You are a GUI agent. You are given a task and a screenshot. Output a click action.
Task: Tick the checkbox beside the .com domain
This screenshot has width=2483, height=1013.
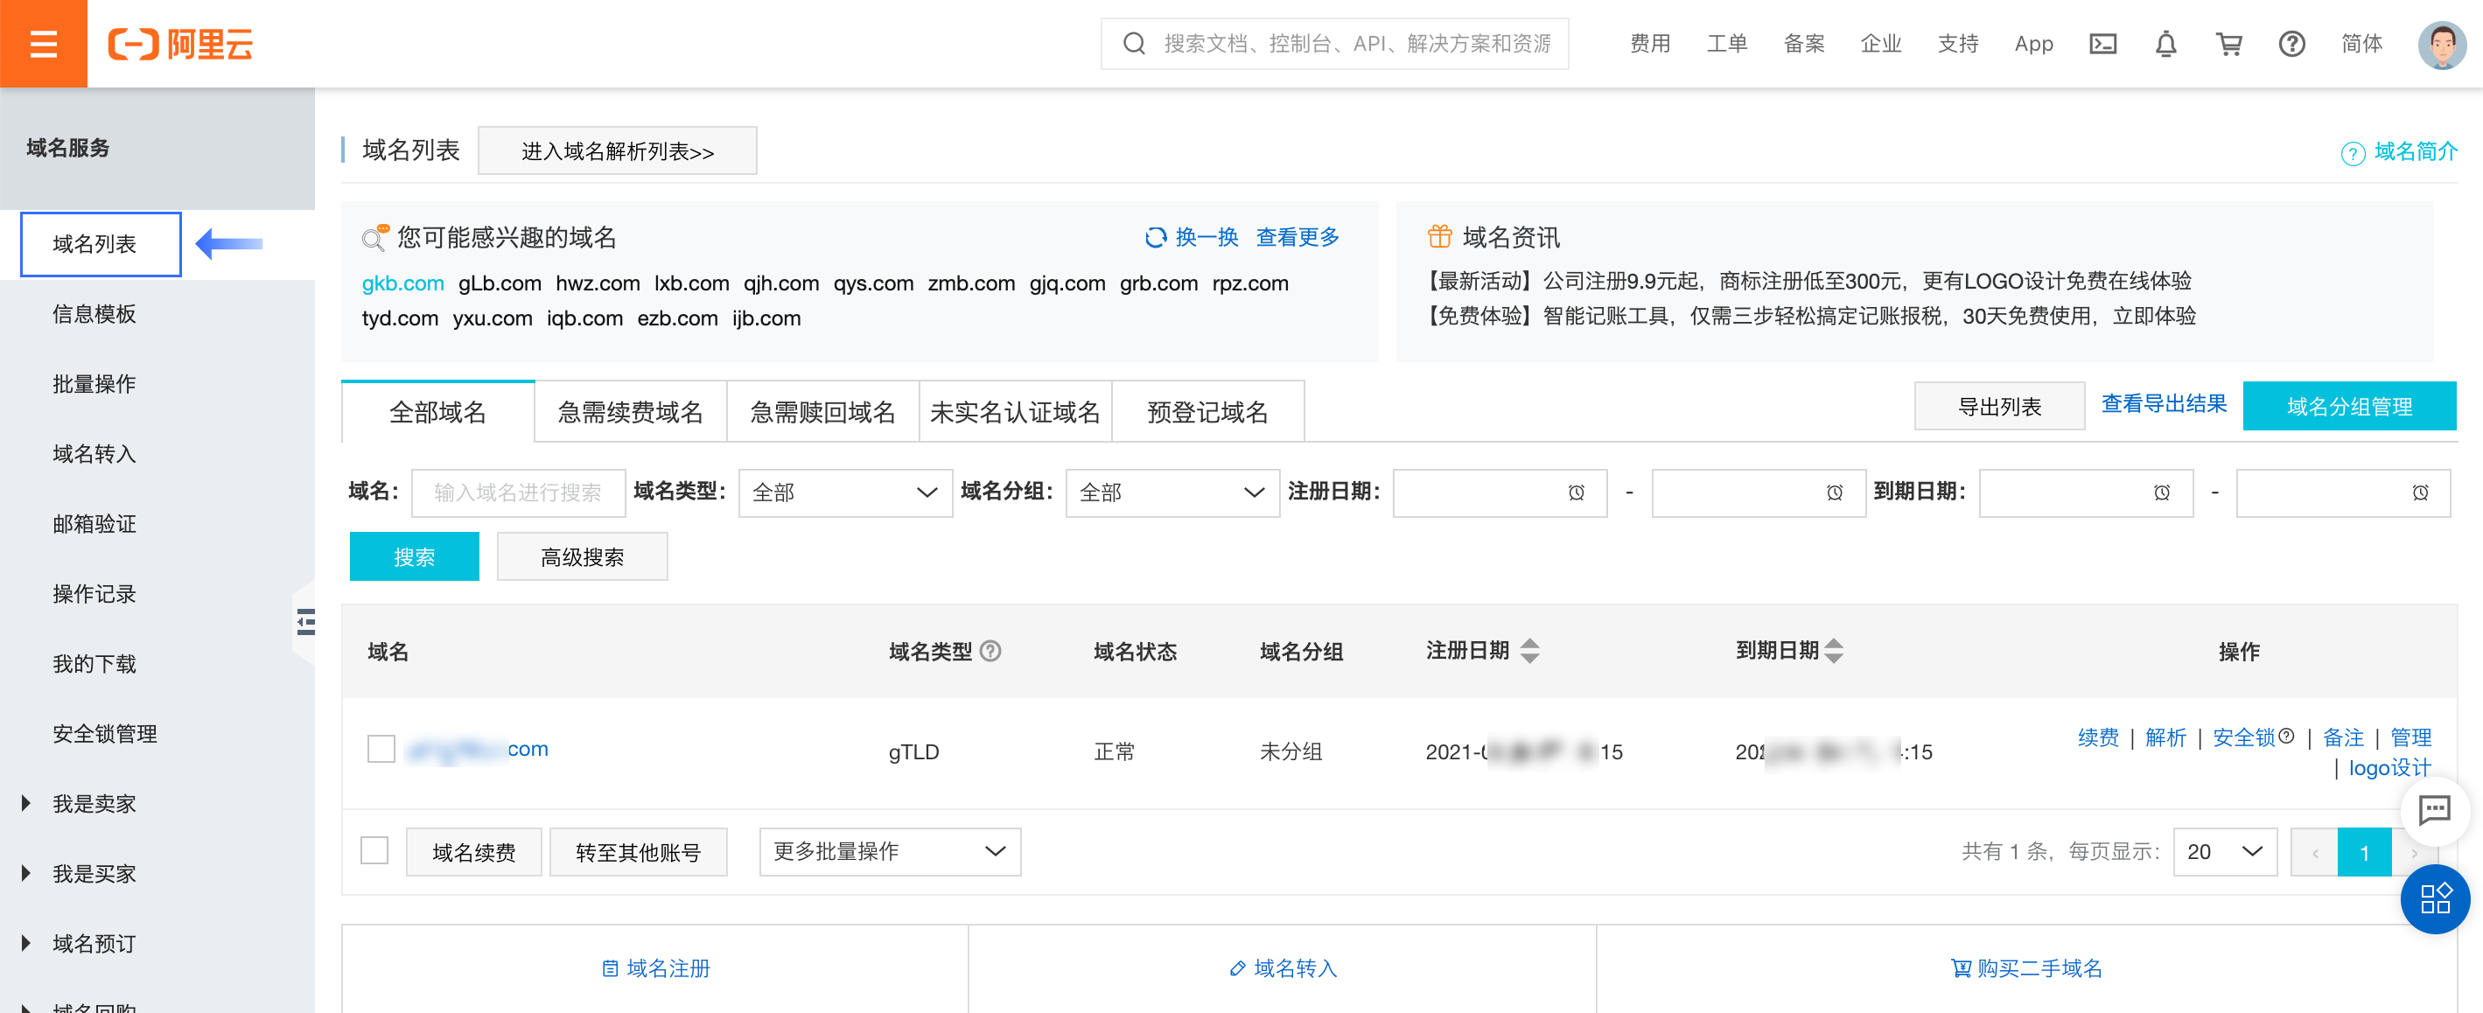click(381, 749)
